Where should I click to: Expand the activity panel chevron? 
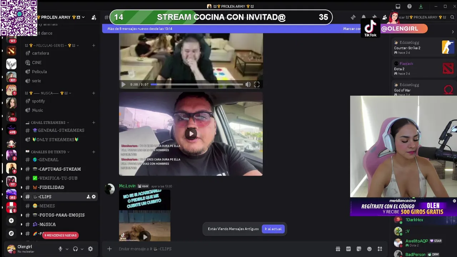pos(453,32)
